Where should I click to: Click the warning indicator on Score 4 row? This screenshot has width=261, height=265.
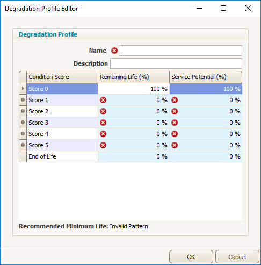pos(23,134)
